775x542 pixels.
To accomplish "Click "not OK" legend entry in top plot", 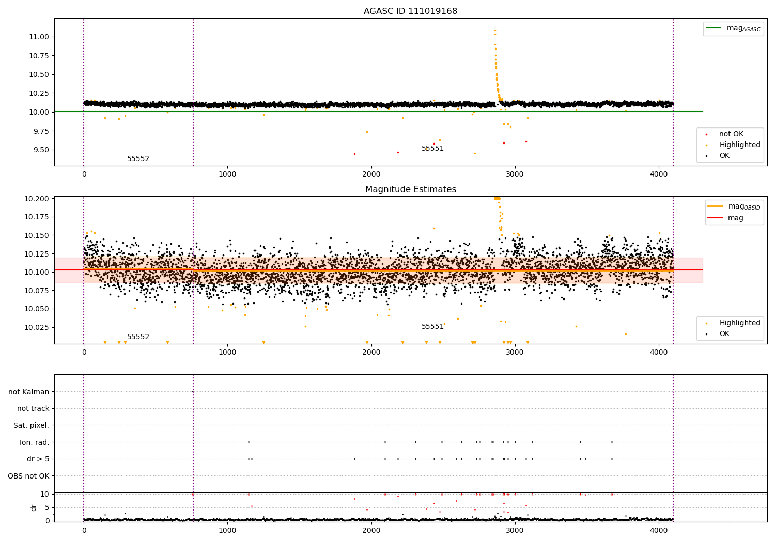I will point(731,134).
